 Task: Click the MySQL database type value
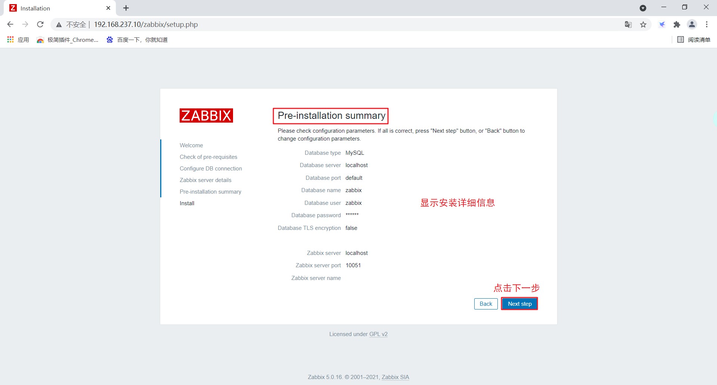coord(355,153)
